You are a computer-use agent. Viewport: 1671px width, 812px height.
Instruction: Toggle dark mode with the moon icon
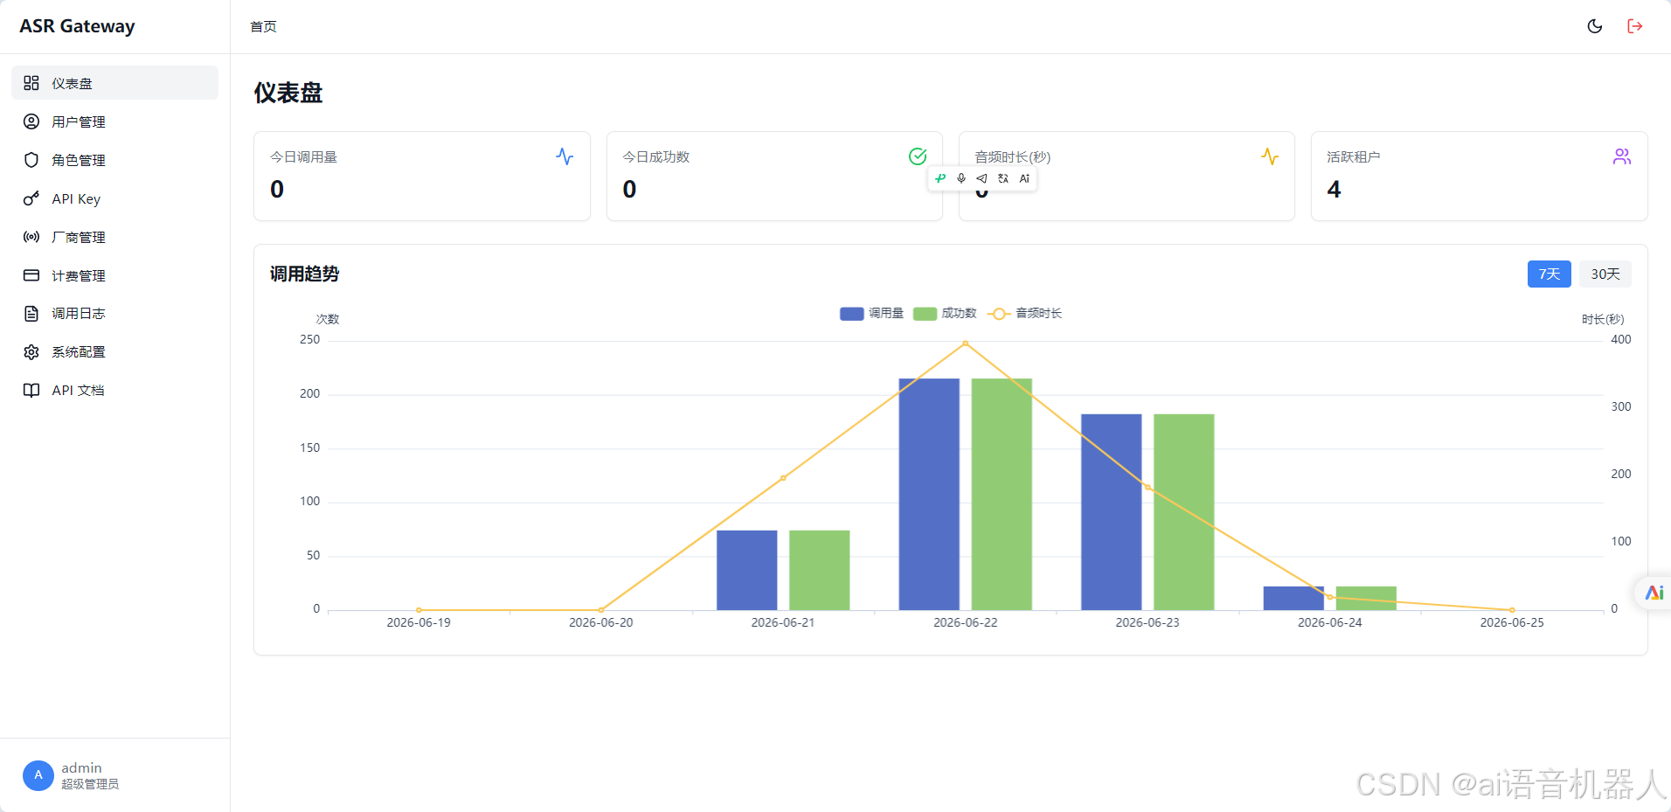[1595, 26]
